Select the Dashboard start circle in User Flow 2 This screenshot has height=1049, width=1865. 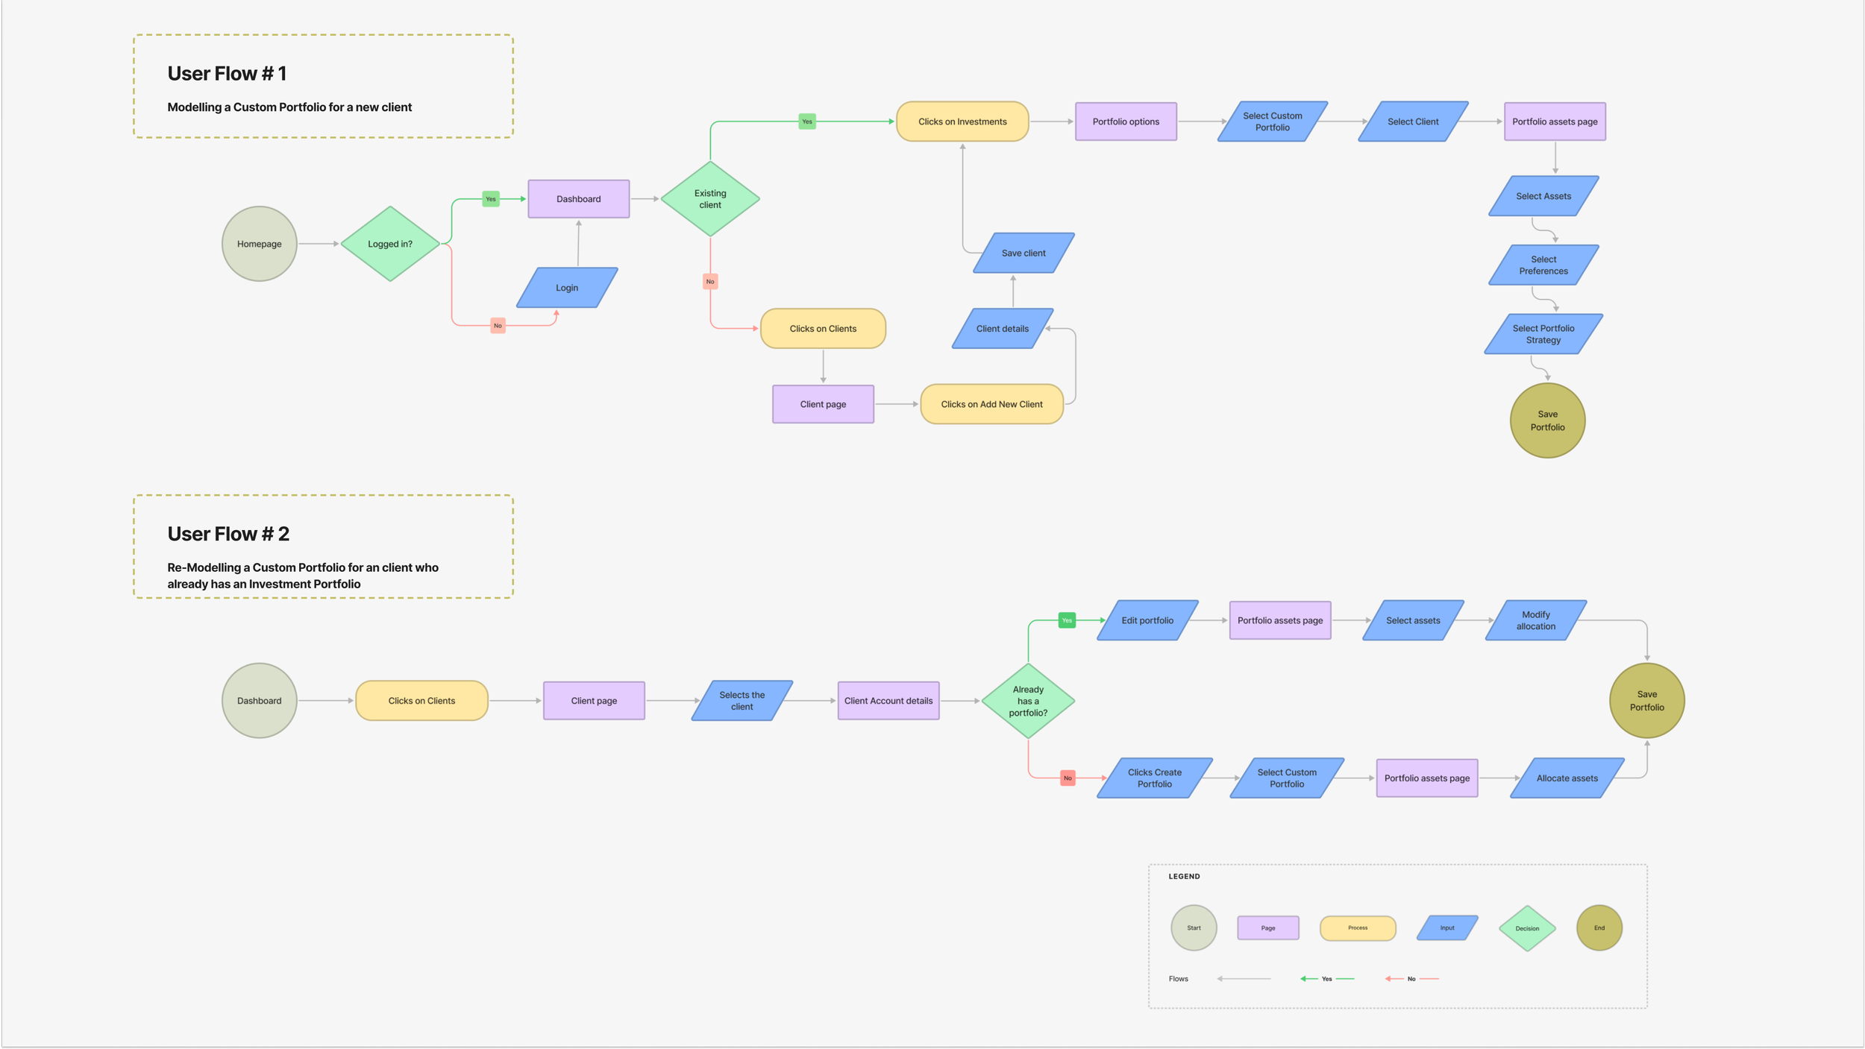[259, 701]
